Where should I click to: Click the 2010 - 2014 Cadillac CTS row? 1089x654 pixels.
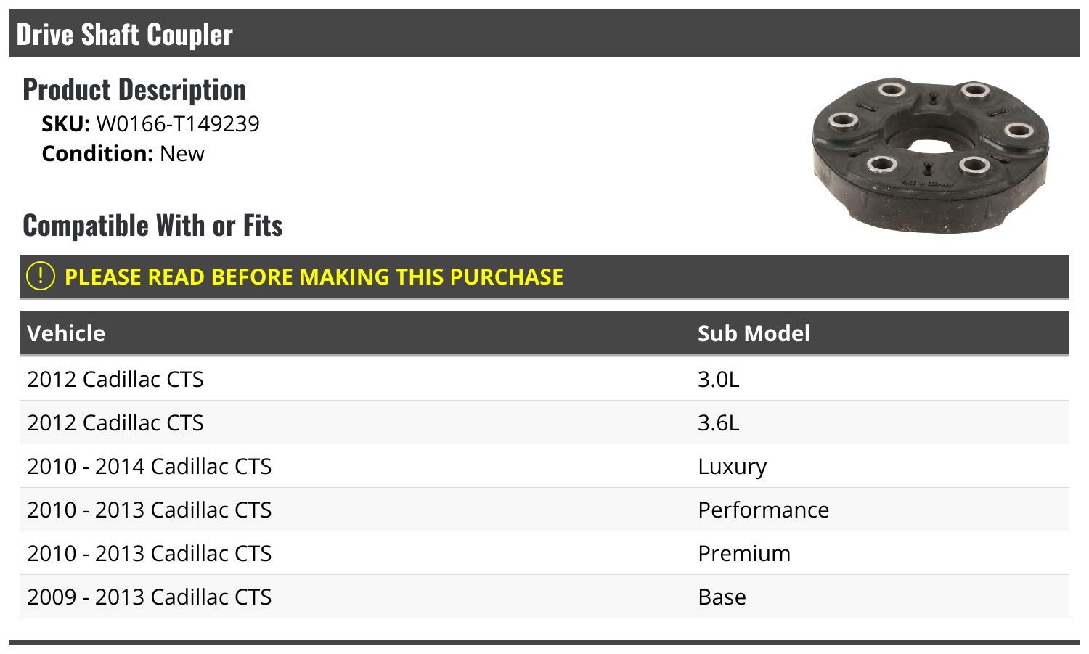coord(149,466)
